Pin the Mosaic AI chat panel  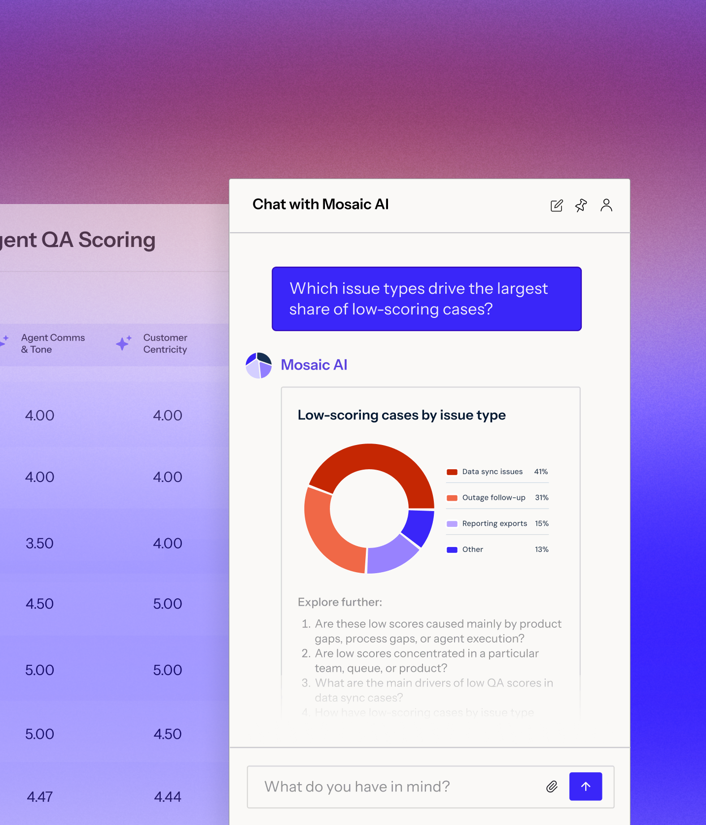581,206
